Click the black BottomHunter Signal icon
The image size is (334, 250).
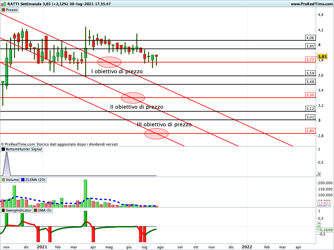coord(4,149)
